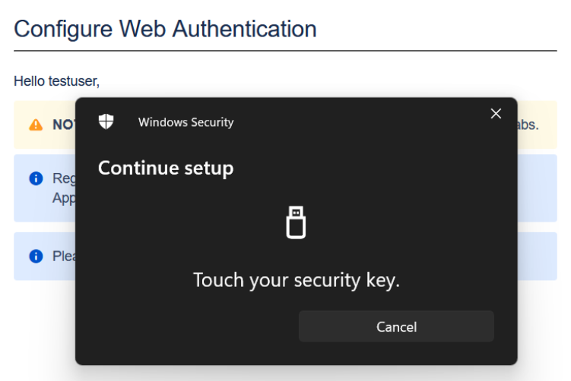Click the "Configure Web Authentication" heading

point(165,29)
